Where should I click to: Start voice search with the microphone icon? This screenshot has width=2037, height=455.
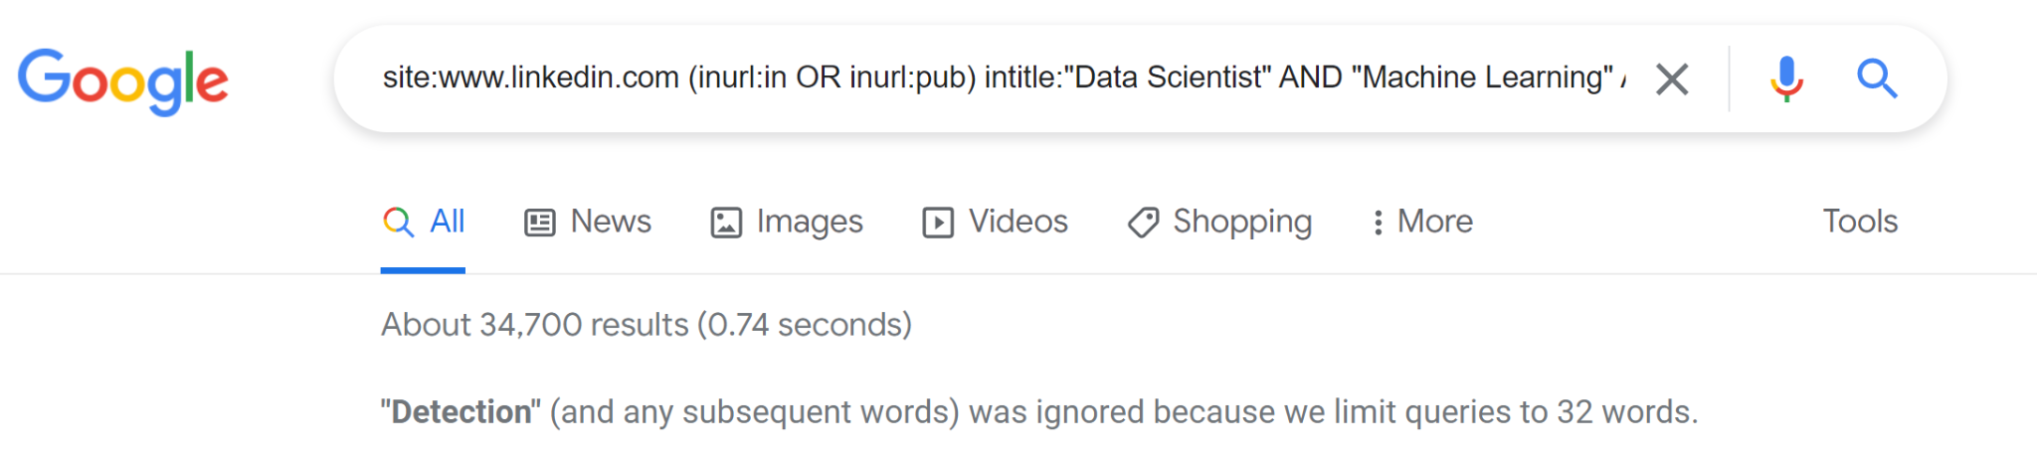[x=1786, y=78]
